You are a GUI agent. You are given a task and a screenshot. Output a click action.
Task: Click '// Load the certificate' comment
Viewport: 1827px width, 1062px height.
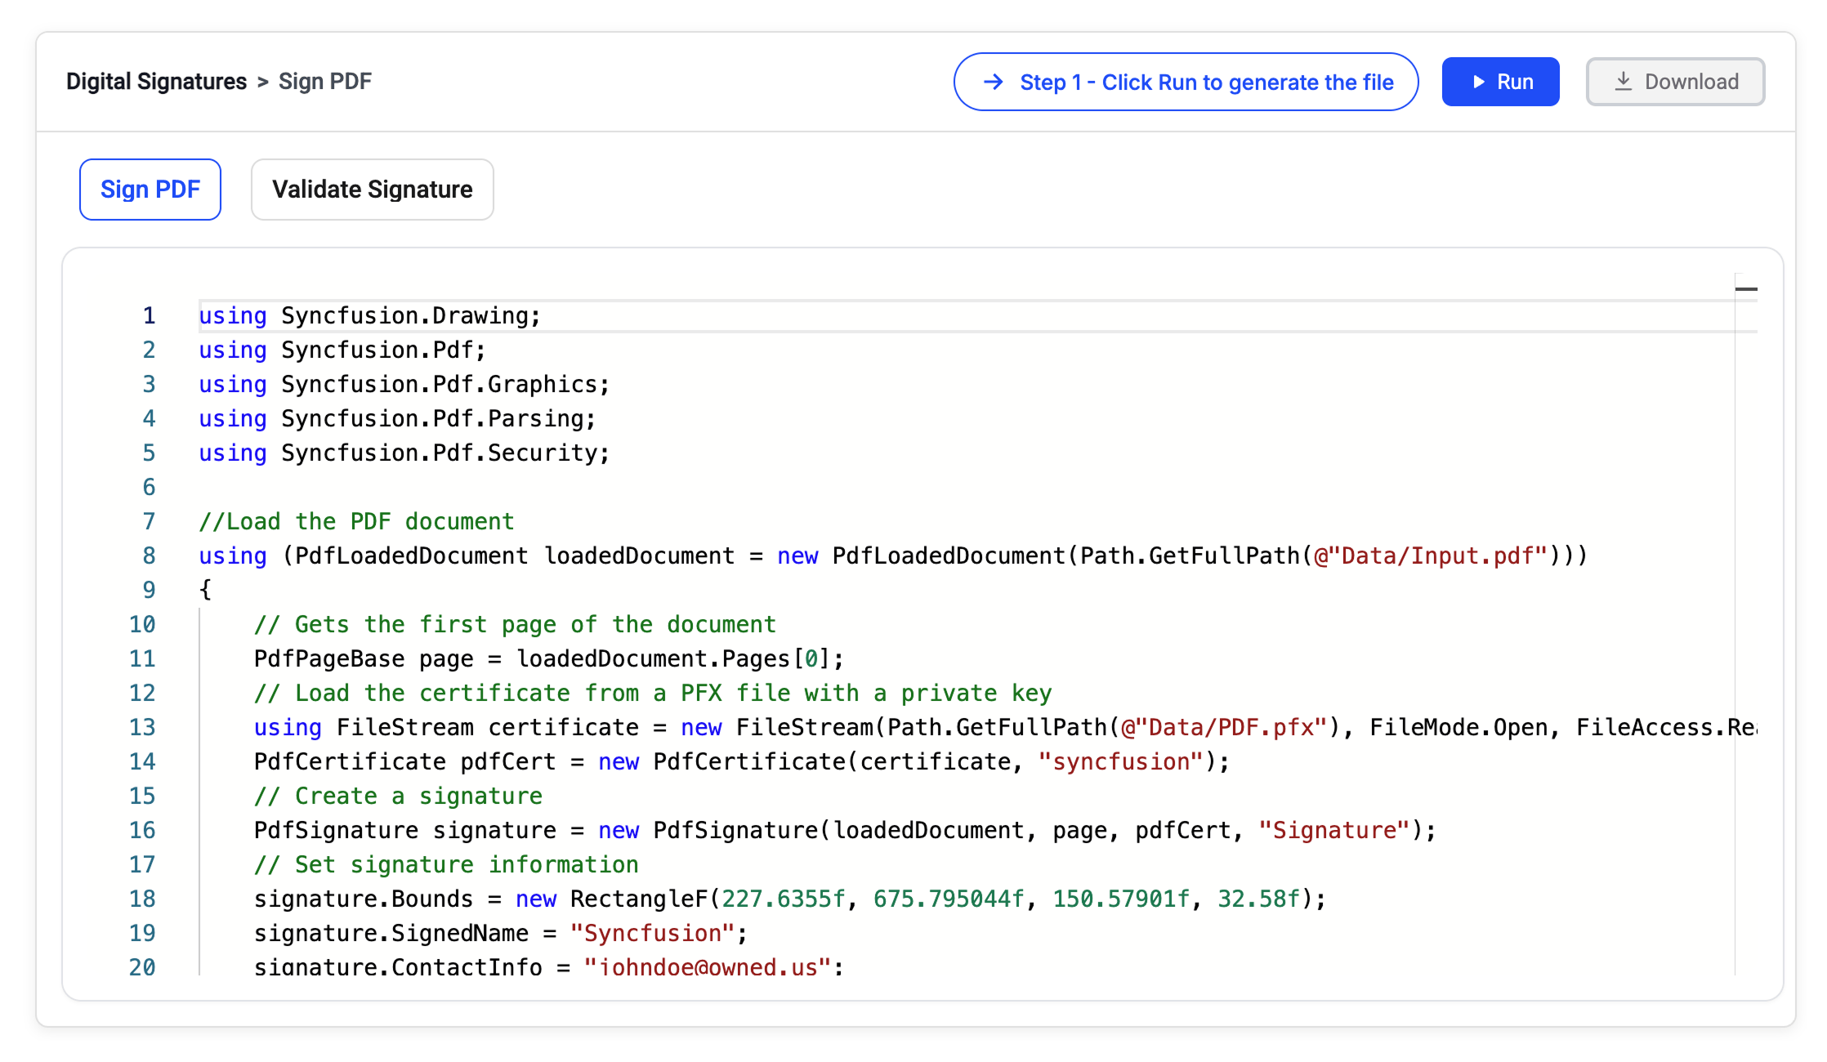pos(653,693)
